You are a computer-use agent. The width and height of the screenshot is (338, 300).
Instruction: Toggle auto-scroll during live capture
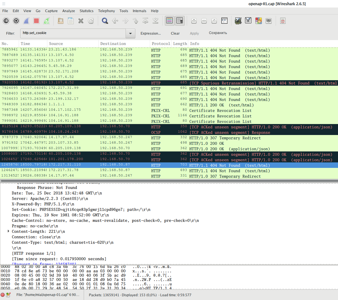(x=180, y=21)
